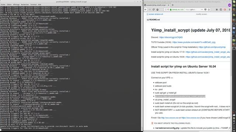Open the Ubuntu 17.10 install script link
Image resolution: width=236 pixels, height=132 pixels.
click(208, 52)
